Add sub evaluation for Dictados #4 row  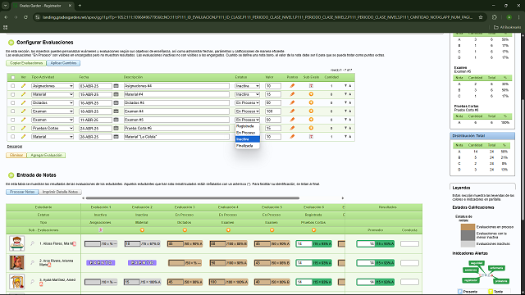click(311, 102)
